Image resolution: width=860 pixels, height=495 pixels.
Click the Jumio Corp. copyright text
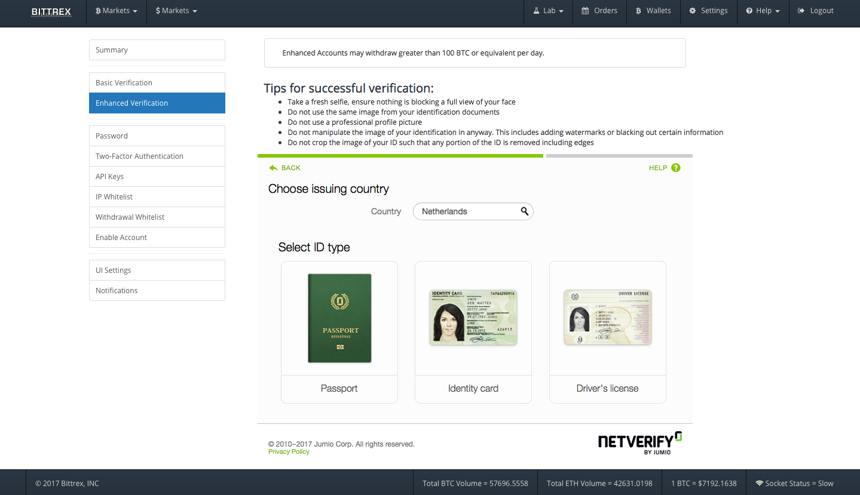coord(341,444)
